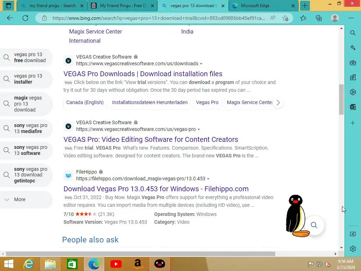Open Collections panel
361x271 pixels.
[319, 18]
